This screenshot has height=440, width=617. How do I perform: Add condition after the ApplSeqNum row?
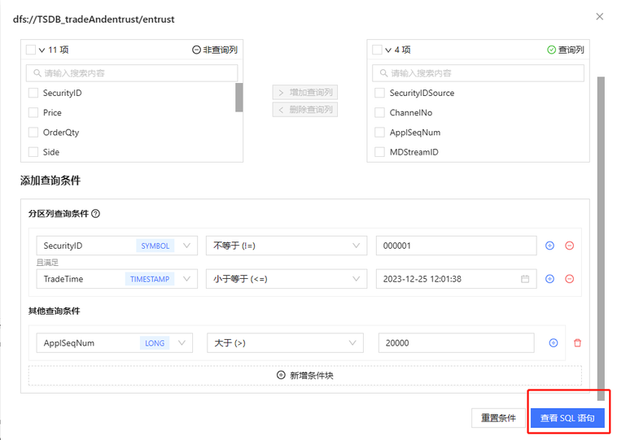(554, 343)
